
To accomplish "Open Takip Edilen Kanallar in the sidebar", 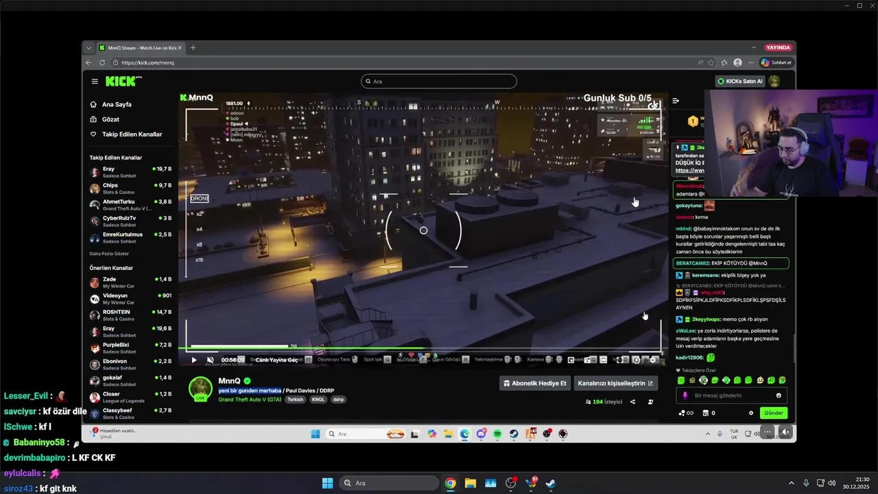I will click(132, 134).
